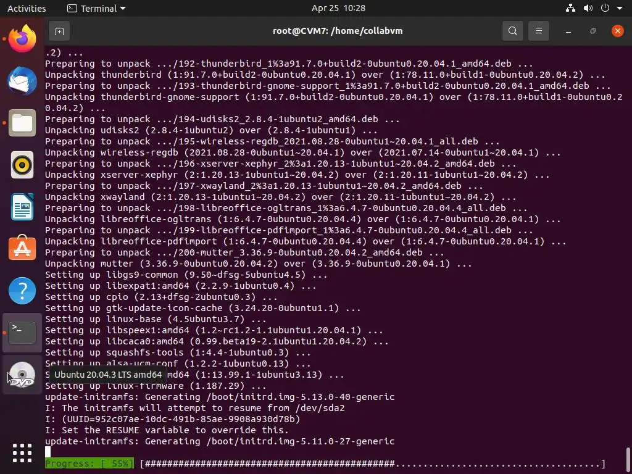Click the Progress 55% indicator
This screenshot has height=474, width=632.
(x=89, y=464)
